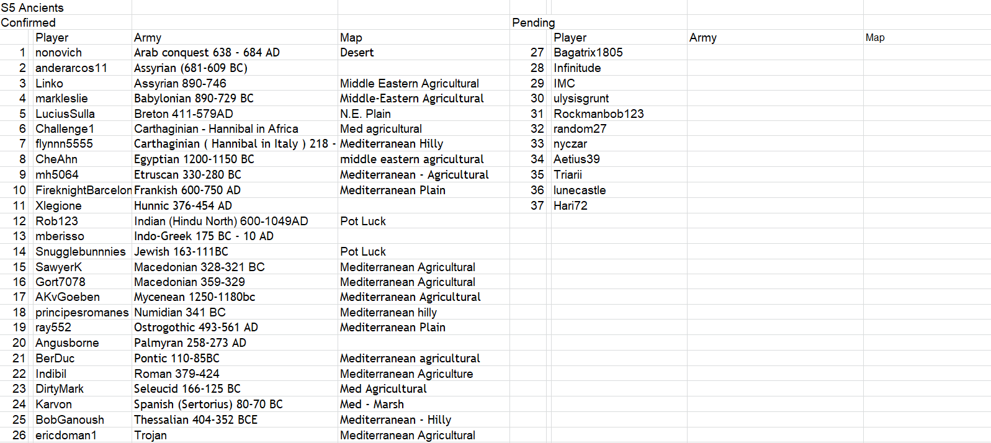Click player cell 'FireknightBarcelona'
The width and height of the screenshot is (991, 443).
(83, 190)
